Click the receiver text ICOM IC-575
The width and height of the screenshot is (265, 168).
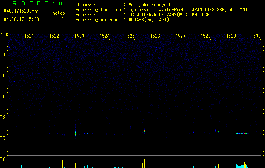142,15
